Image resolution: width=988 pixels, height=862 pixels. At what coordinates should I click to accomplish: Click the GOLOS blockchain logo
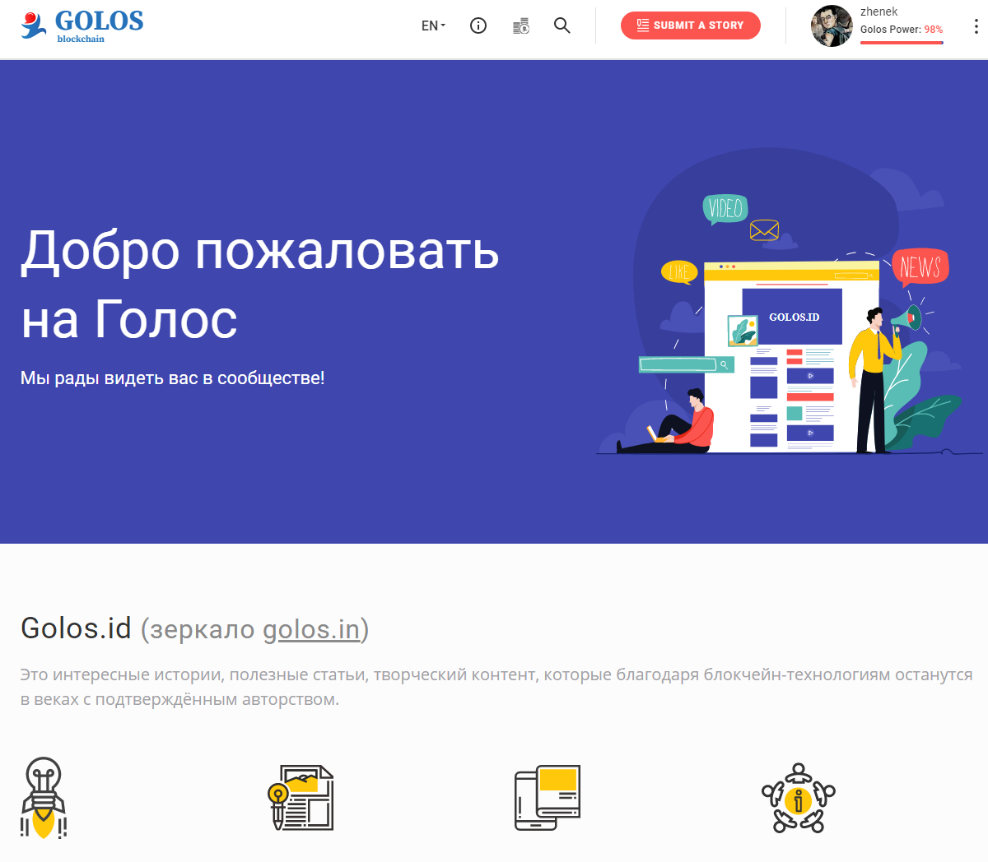click(82, 25)
